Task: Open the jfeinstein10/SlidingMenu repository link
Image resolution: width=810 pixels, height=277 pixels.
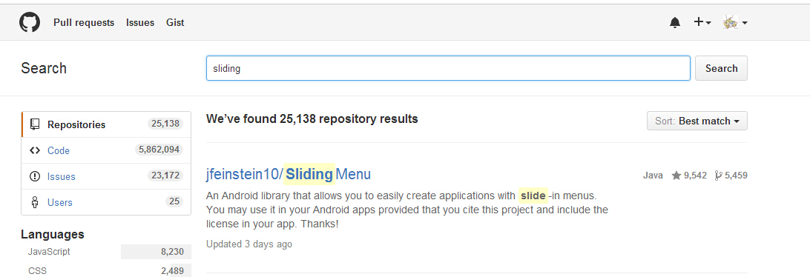Action: pos(289,174)
